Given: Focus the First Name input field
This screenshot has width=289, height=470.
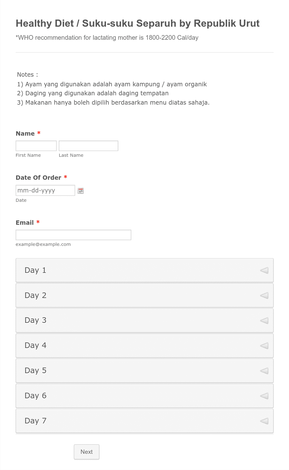Looking at the screenshot, I should pyautogui.click(x=36, y=146).
